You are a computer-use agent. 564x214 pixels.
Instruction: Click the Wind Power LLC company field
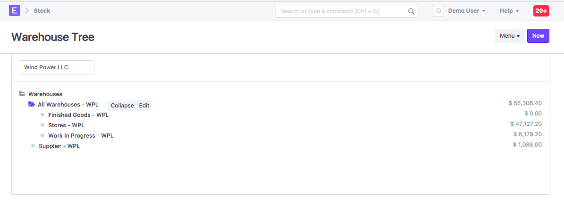pos(57,67)
